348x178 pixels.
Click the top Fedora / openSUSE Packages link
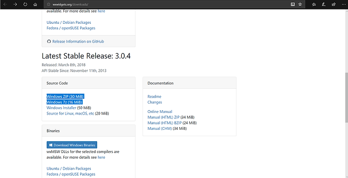(71, 28)
